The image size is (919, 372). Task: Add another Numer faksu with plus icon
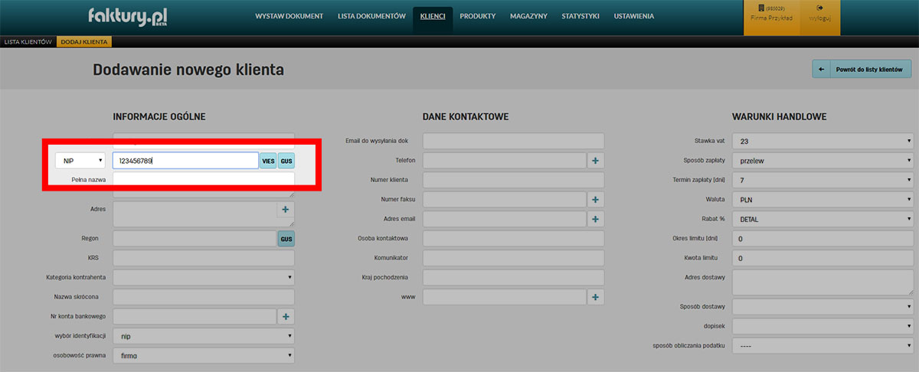pyautogui.click(x=596, y=199)
